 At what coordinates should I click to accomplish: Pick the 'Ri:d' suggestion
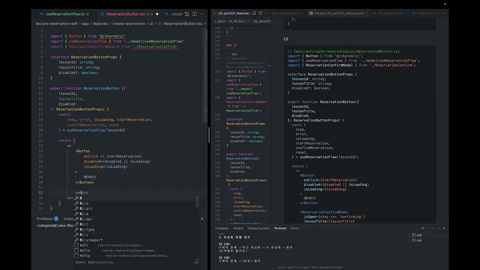click(x=135, y=214)
